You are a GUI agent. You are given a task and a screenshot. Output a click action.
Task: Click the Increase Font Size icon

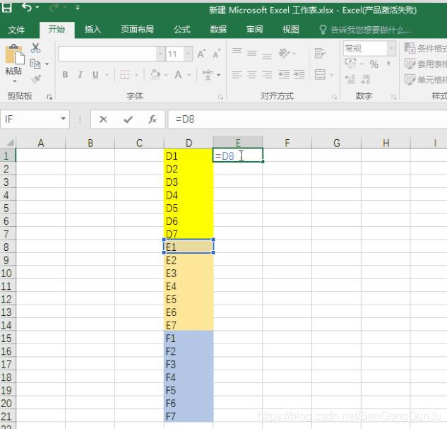coord(201,54)
